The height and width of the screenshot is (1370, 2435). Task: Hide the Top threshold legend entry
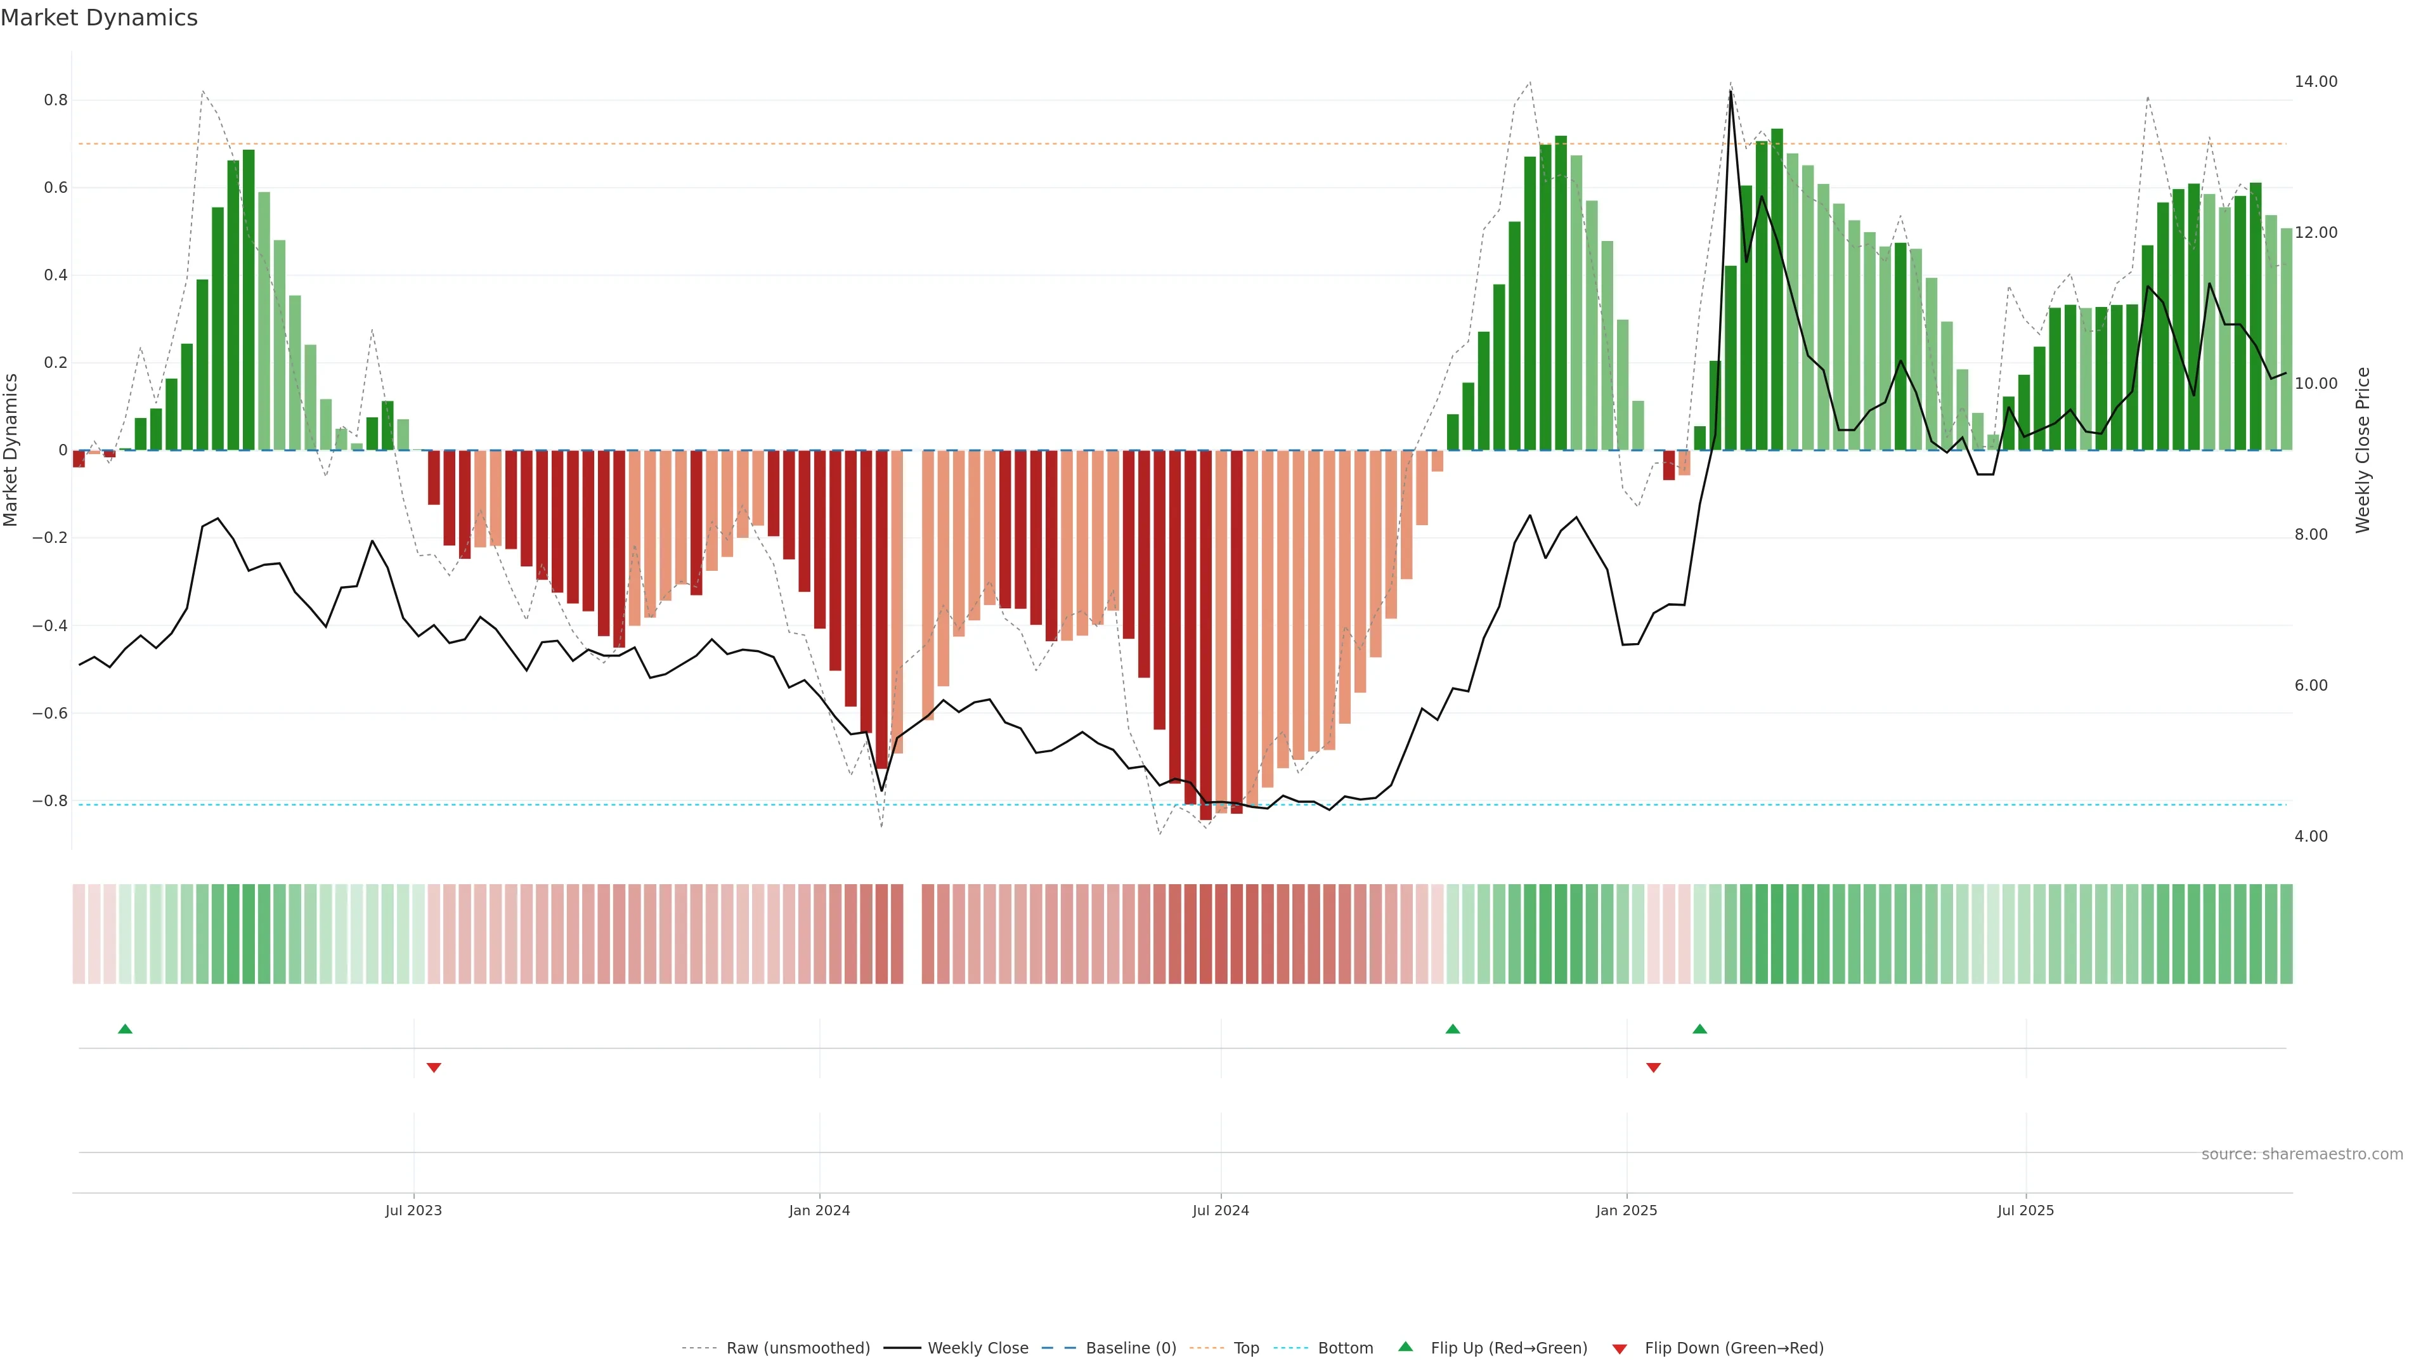1246,1347
